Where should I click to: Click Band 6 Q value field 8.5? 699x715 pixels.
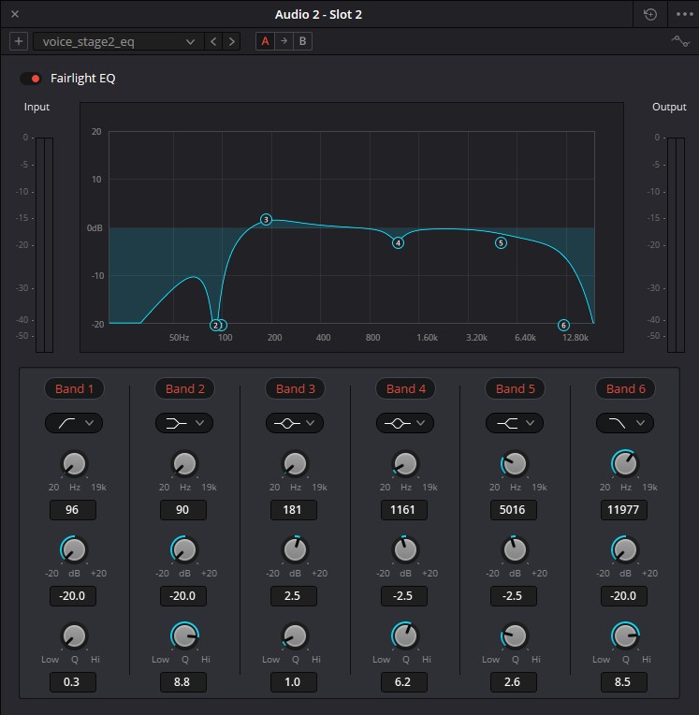point(623,682)
